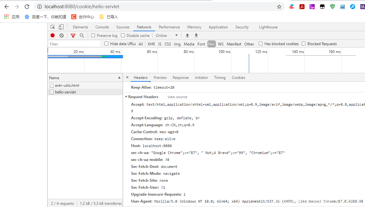This screenshot has height=207, width=365.
Task: Switch to the Lighthouse panel
Action: click(268, 27)
